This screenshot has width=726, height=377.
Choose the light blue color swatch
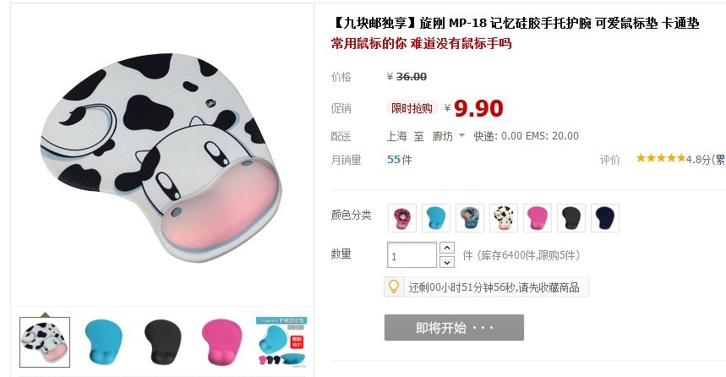point(436,218)
